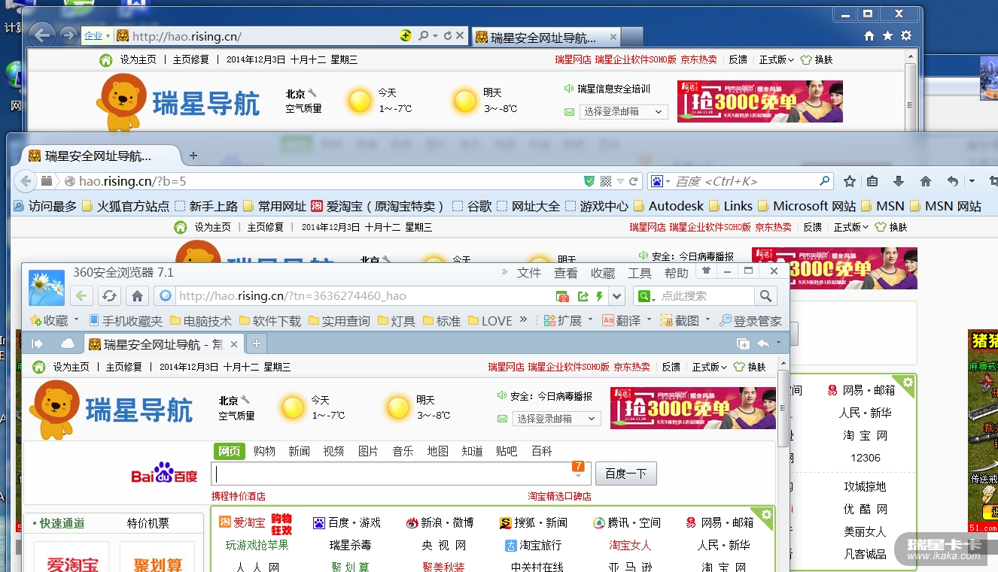Bookmark this page with Firefox star icon
The width and height of the screenshot is (998, 572).
850,181
